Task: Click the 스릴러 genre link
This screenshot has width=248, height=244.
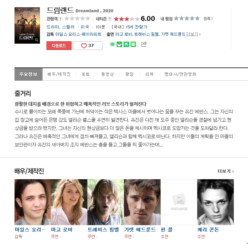Action: coord(68,27)
